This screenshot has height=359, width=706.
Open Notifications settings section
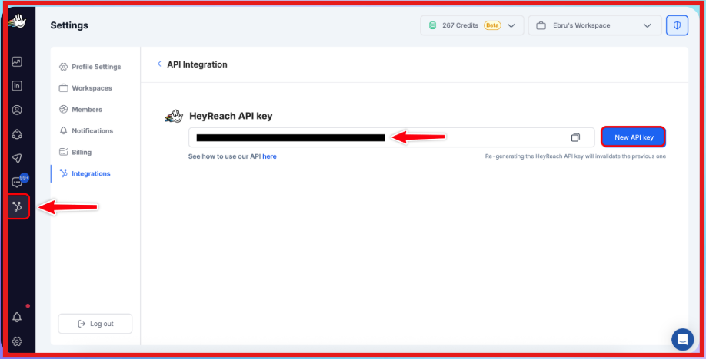point(86,130)
